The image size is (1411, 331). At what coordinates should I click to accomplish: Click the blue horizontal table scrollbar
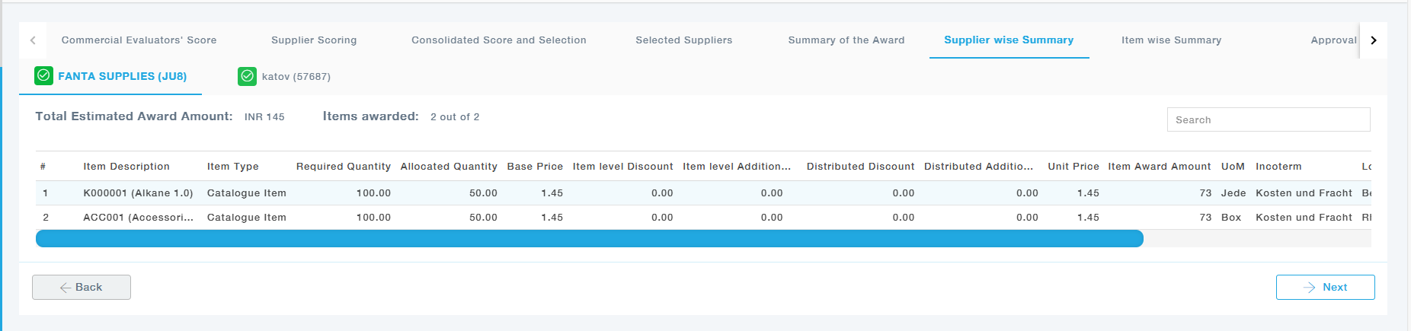[589, 239]
